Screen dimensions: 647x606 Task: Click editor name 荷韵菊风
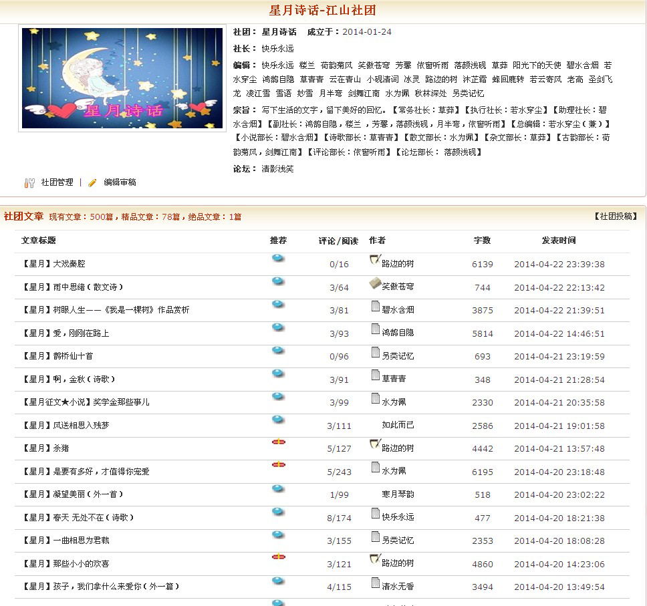tap(336, 65)
